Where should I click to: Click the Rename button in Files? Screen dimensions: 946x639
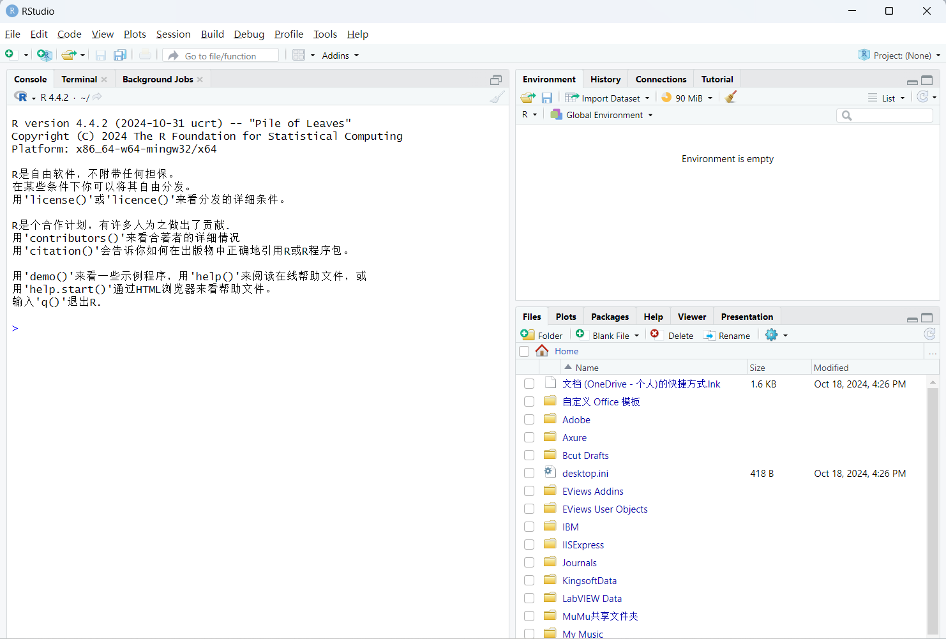[x=726, y=335]
